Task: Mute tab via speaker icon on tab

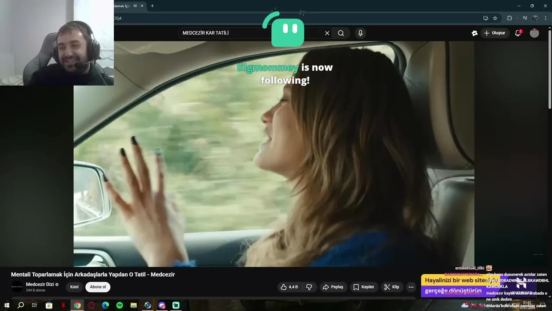Action: [x=135, y=6]
